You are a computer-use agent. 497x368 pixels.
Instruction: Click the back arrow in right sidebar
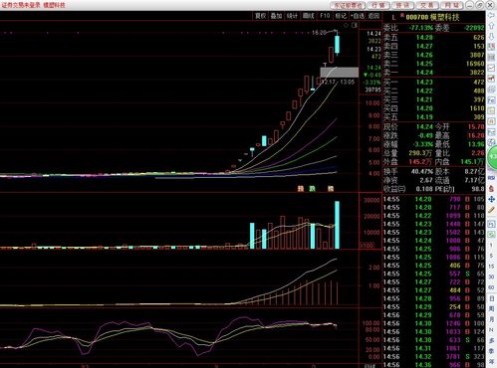click(x=491, y=16)
